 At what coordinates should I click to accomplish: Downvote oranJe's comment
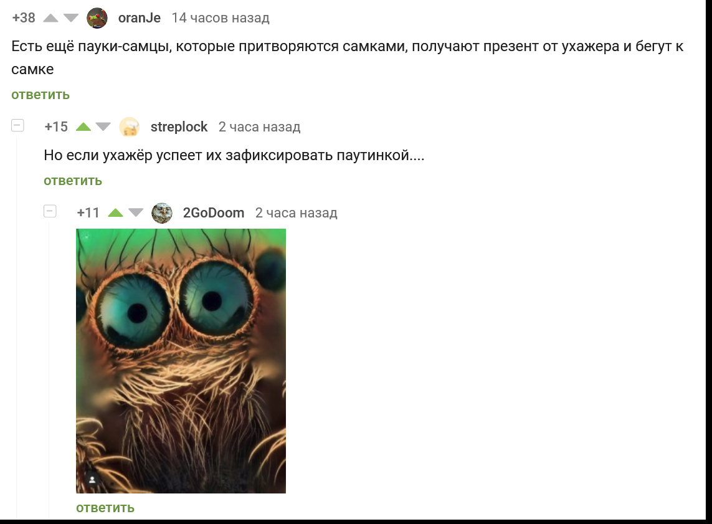coord(71,18)
